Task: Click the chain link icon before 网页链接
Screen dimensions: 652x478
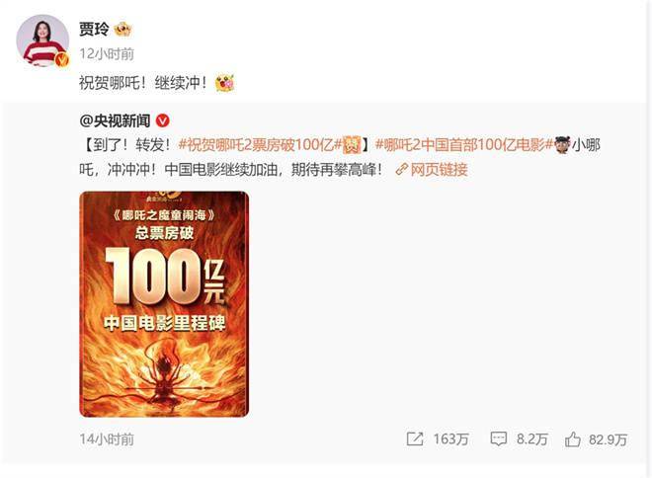Action: 402,169
